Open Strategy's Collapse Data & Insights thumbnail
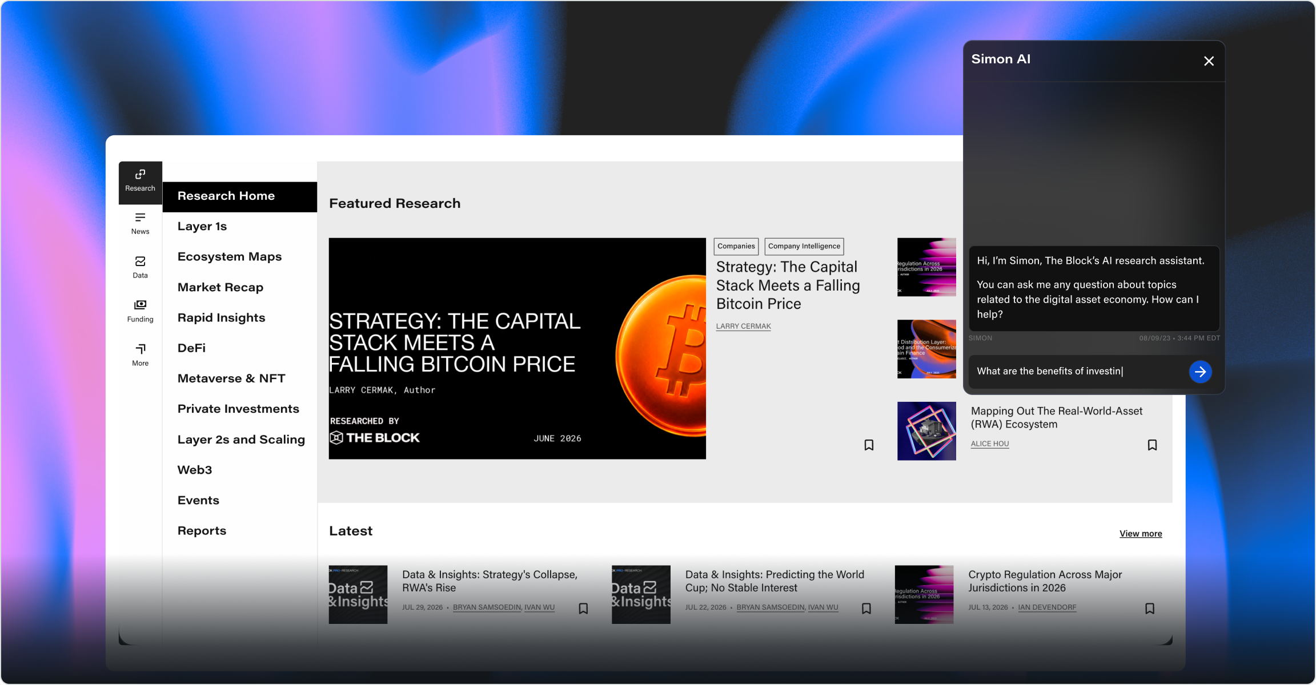The image size is (1316, 685). (x=358, y=595)
